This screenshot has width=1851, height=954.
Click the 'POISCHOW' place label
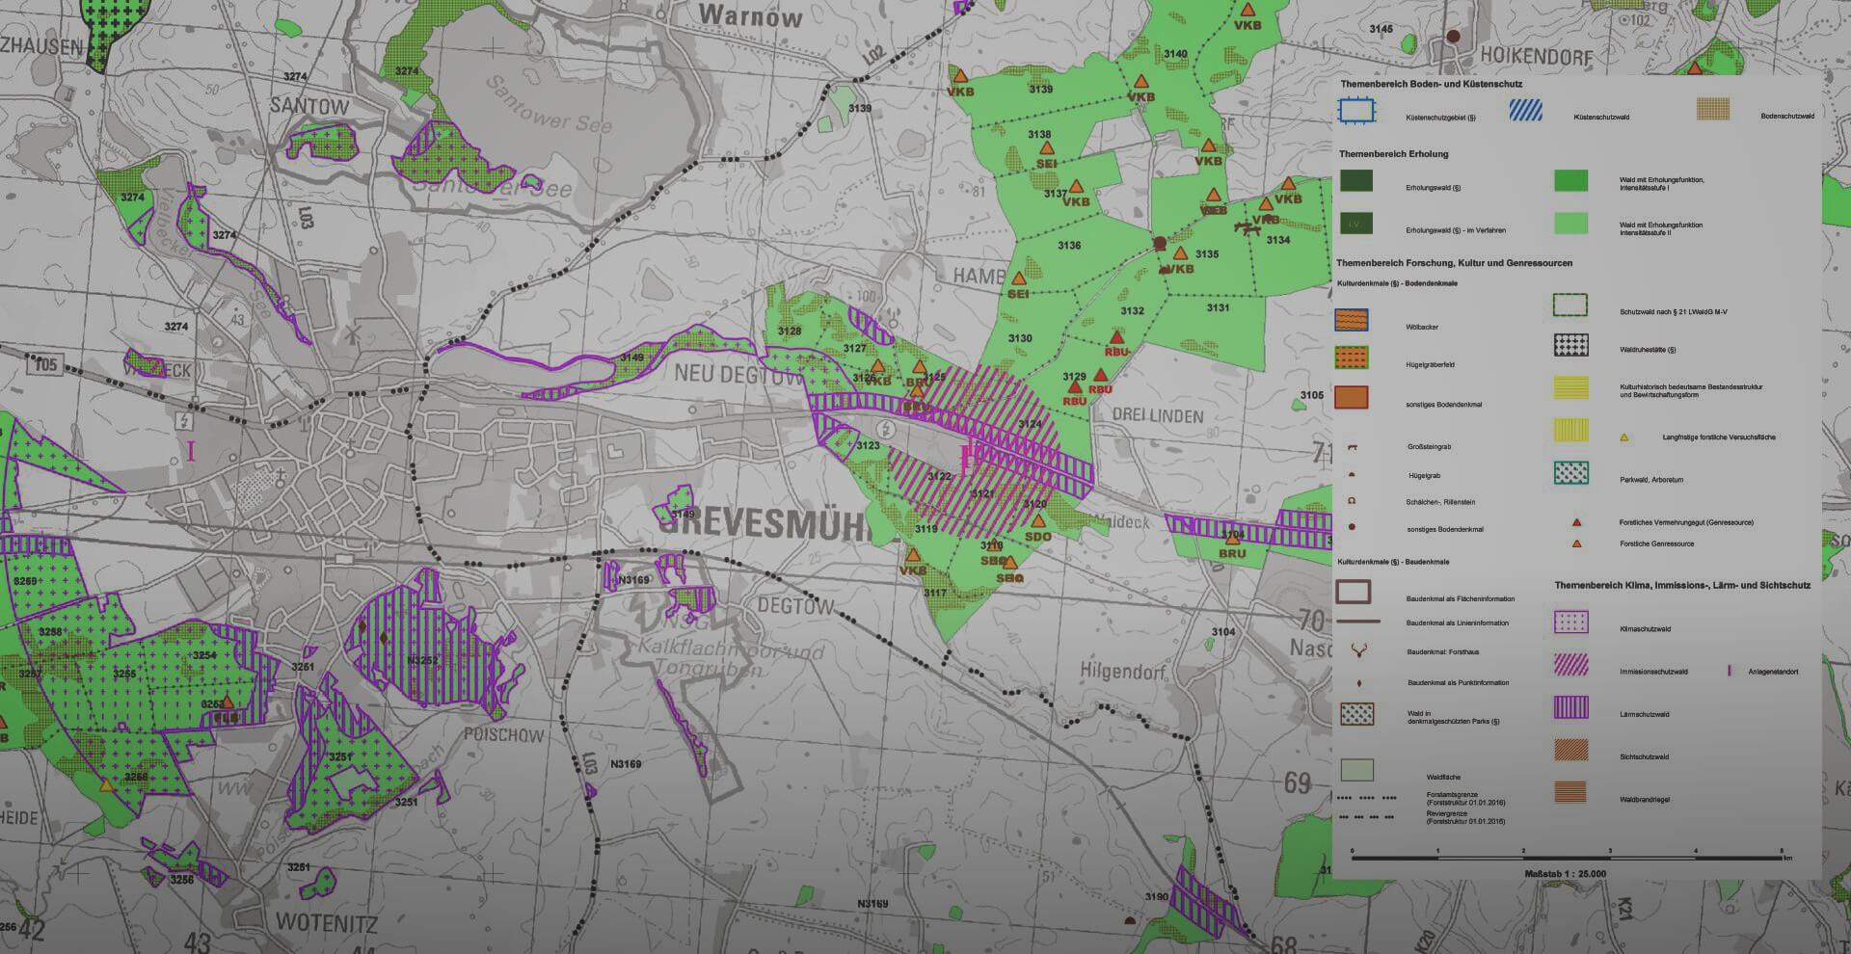click(503, 735)
